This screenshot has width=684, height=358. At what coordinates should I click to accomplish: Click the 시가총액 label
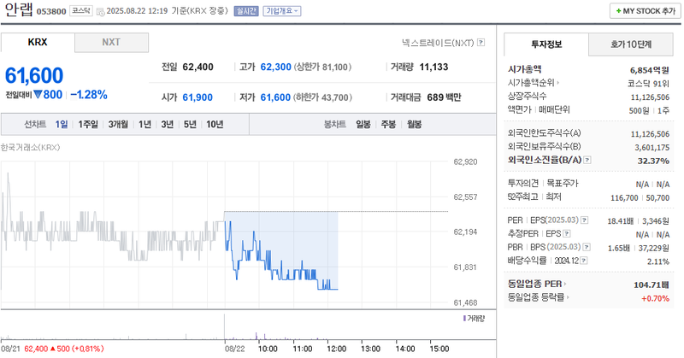(524, 69)
